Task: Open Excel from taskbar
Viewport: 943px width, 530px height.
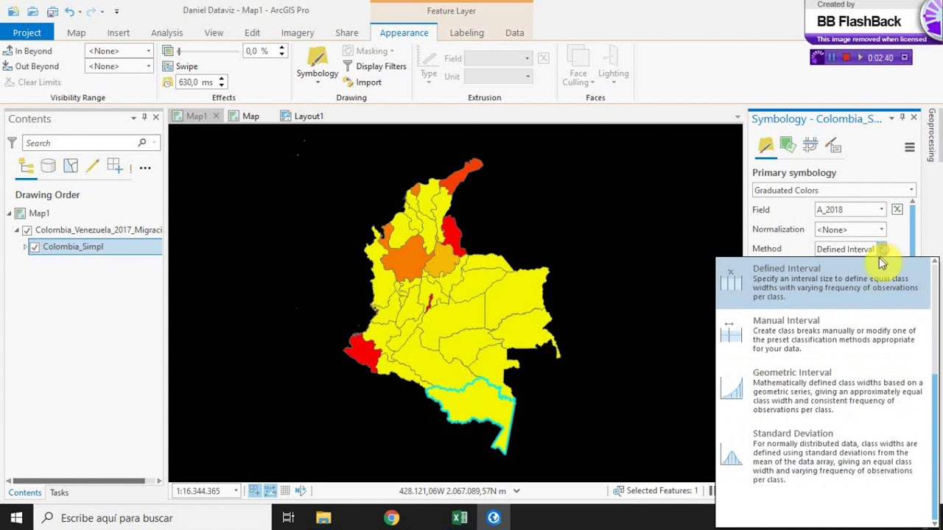Action: pos(460,517)
